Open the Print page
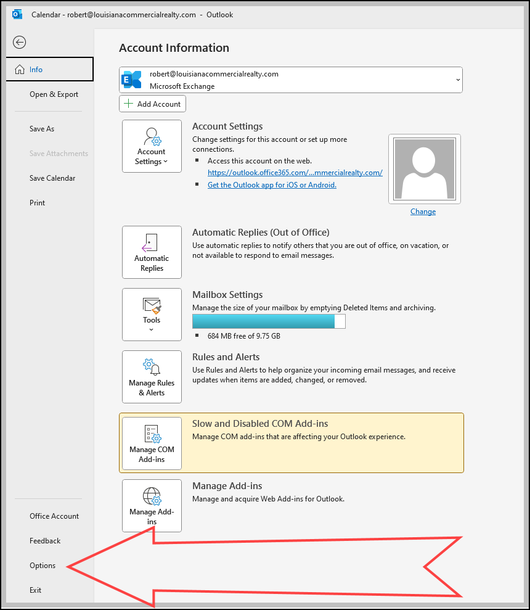 click(37, 203)
